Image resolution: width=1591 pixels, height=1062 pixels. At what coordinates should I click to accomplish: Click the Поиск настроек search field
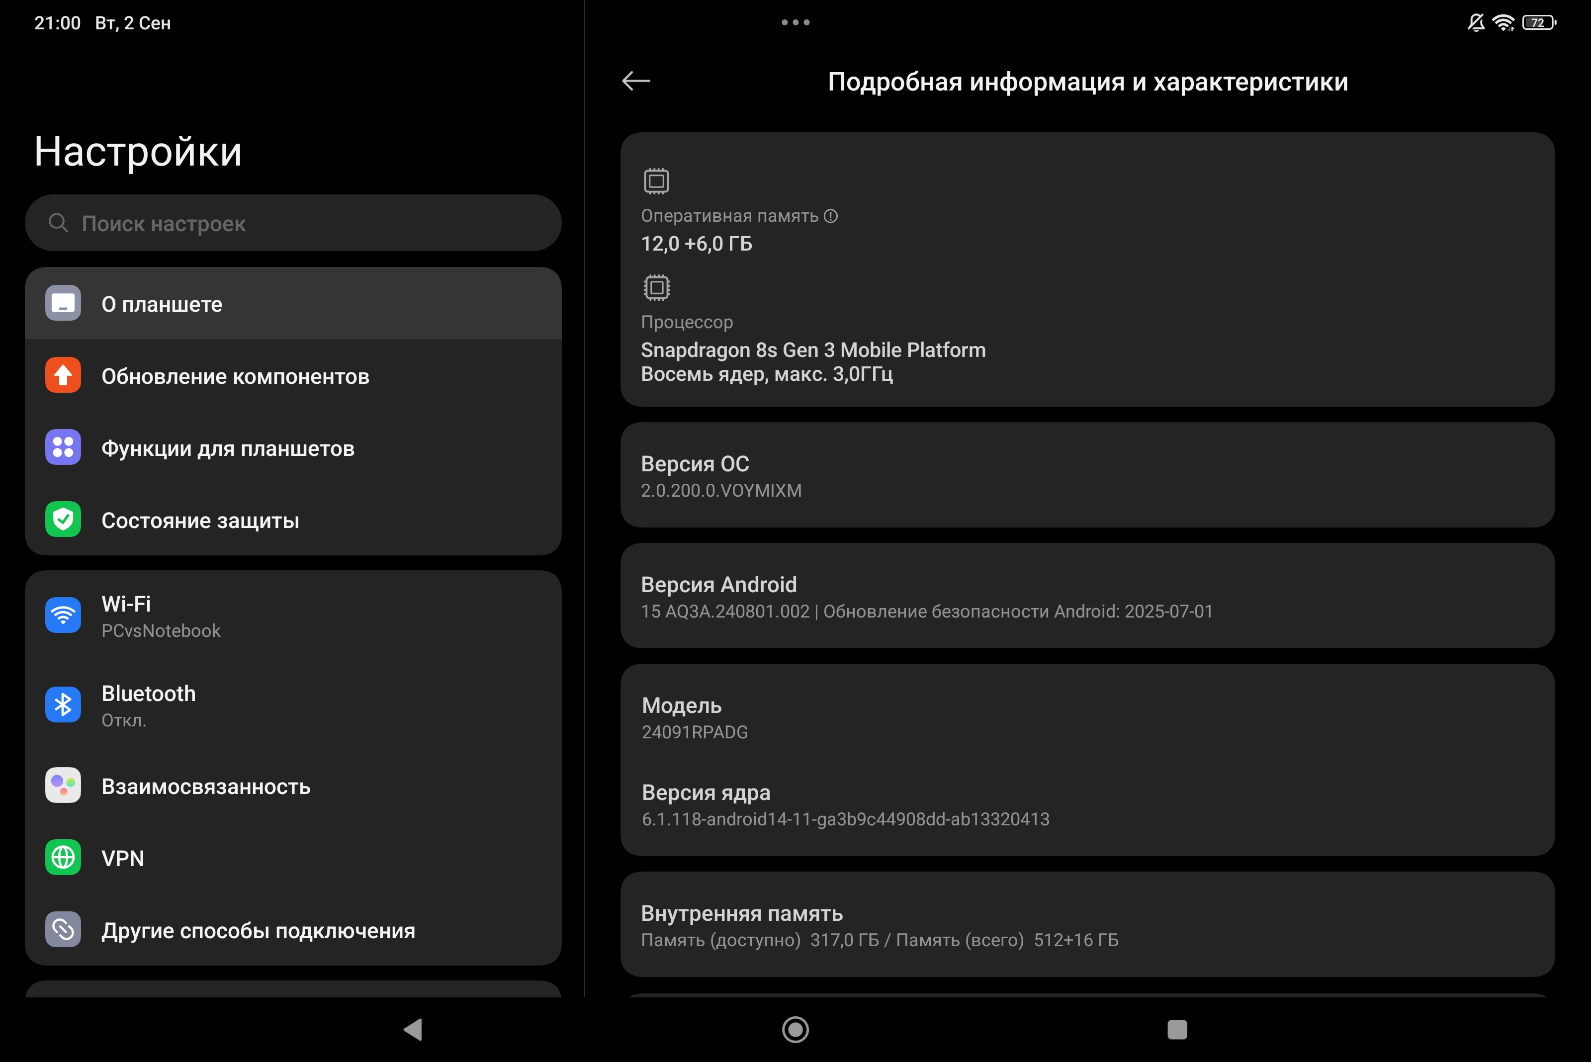point(293,224)
